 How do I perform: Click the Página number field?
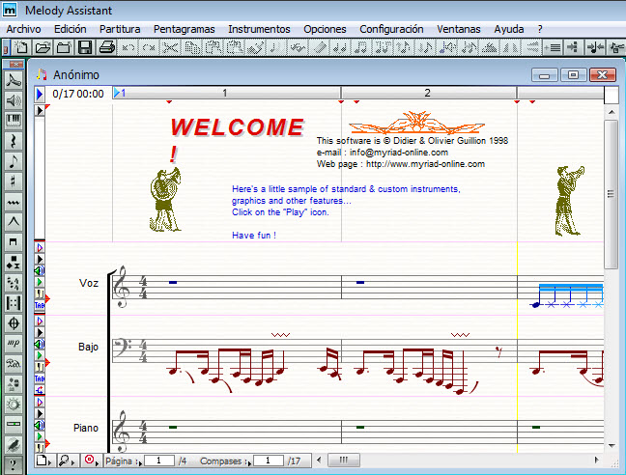[x=159, y=461]
